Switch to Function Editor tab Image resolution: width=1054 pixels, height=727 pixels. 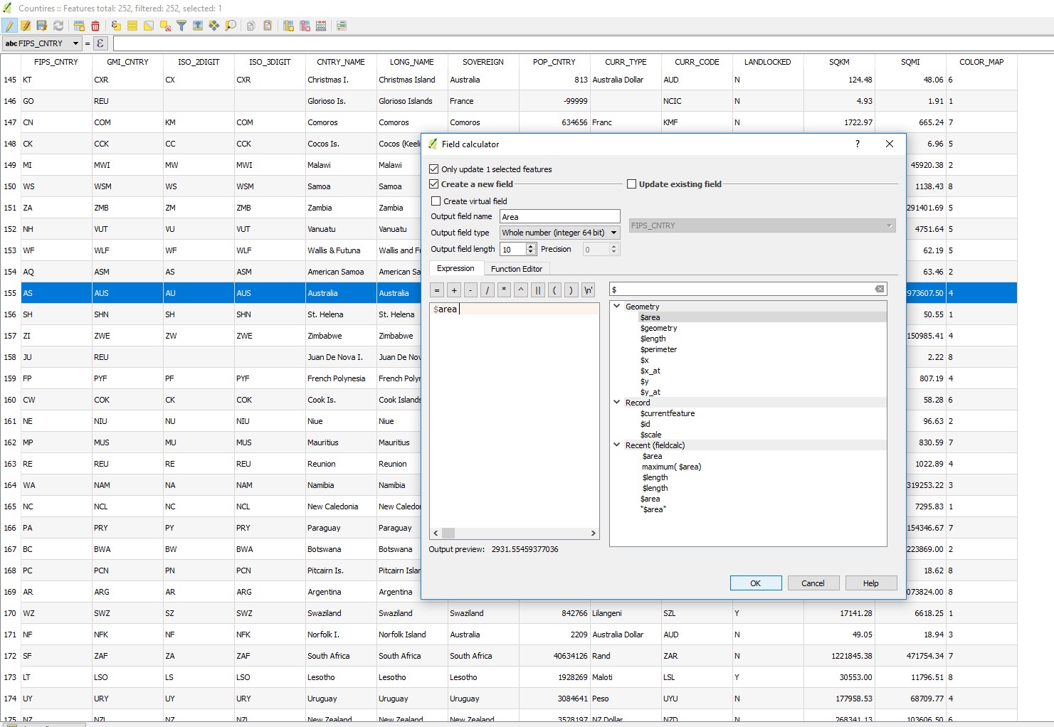click(x=517, y=269)
